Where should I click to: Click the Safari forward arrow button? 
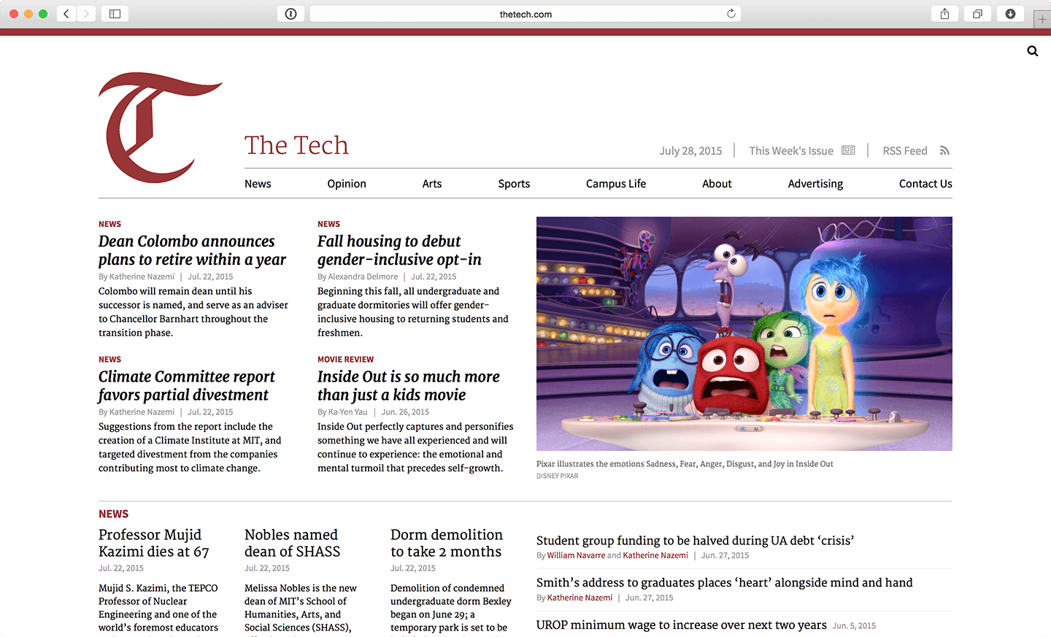coord(86,14)
